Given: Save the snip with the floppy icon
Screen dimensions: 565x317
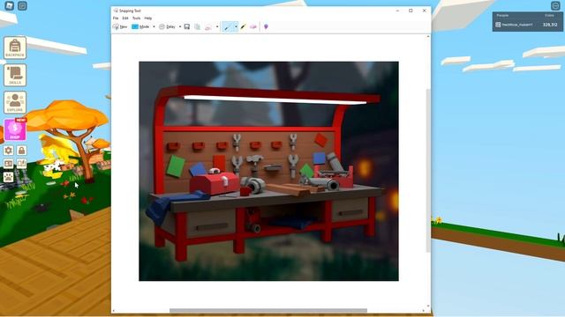Looking at the screenshot, I should [187, 26].
